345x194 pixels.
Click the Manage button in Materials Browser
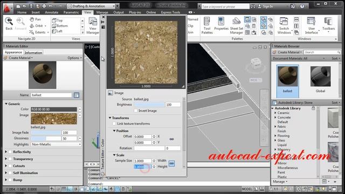[280, 182]
